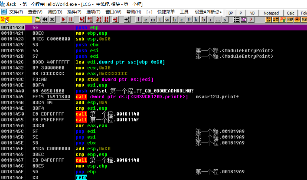
Task: Open run trace with ... button
Action: pyautogui.click(x=218, y=20)
